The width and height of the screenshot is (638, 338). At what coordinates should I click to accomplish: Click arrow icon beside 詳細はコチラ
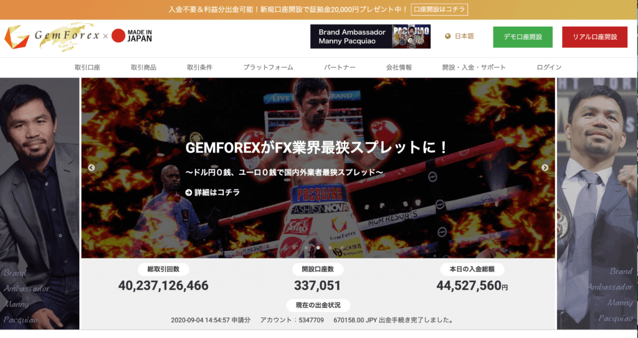click(189, 192)
